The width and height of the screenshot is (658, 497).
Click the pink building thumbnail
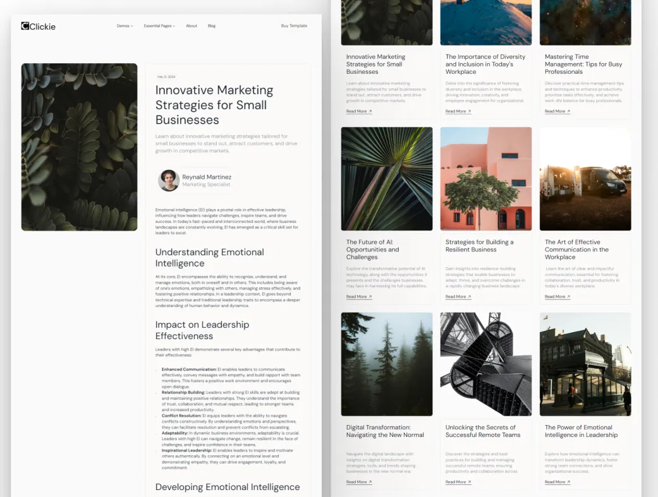pyautogui.click(x=486, y=179)
